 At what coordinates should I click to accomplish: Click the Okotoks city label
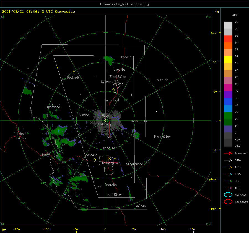[111, 185]
